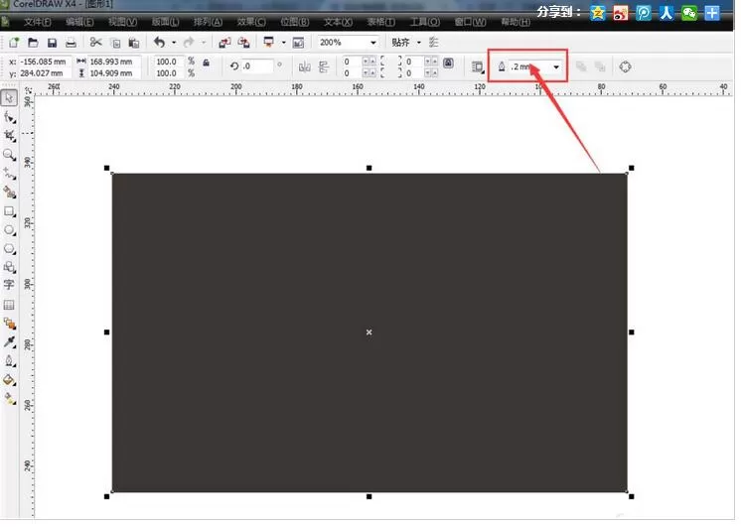Select the Fill bucket tool
Screen dimensions: 741x527
[9, 380]
